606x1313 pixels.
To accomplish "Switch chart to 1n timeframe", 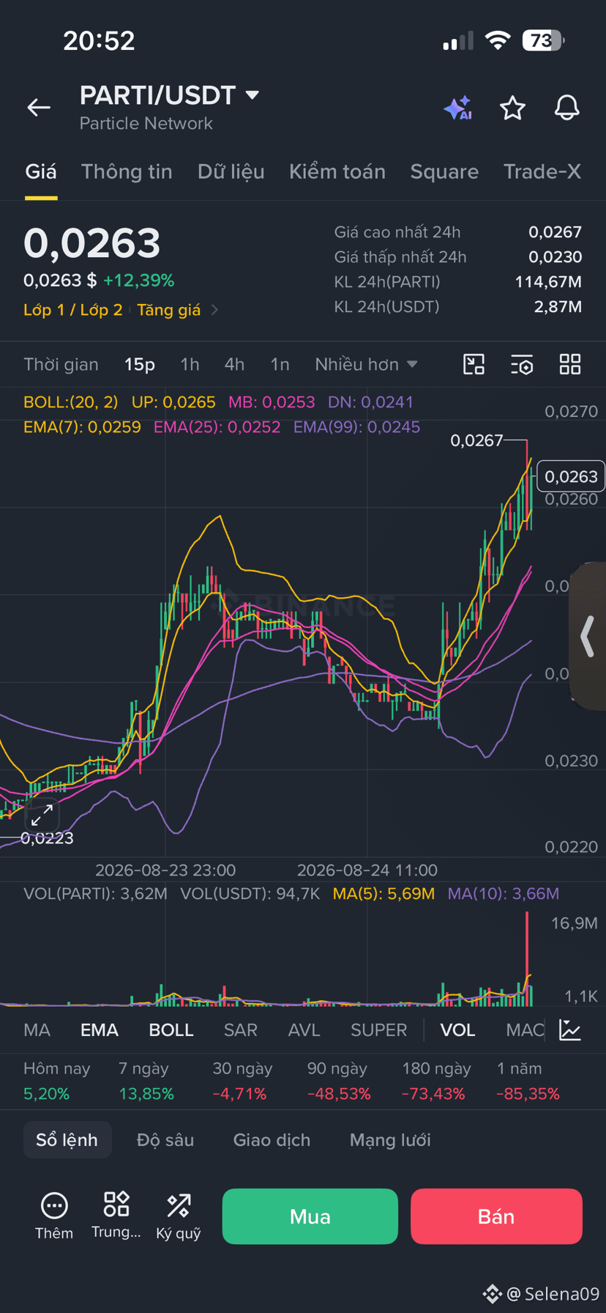I will point(280,364).
